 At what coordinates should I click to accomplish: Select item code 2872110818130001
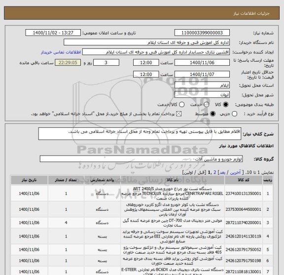[x=244, y=272]
